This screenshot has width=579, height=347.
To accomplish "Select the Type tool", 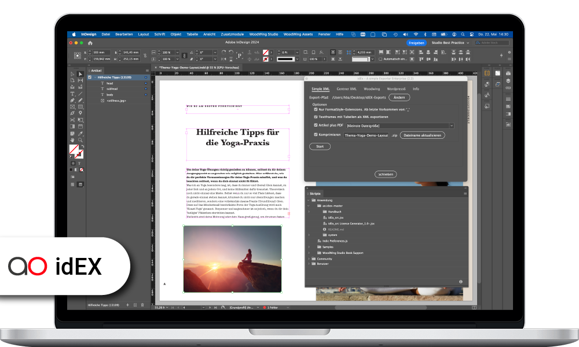I will (x=72, y=94).
